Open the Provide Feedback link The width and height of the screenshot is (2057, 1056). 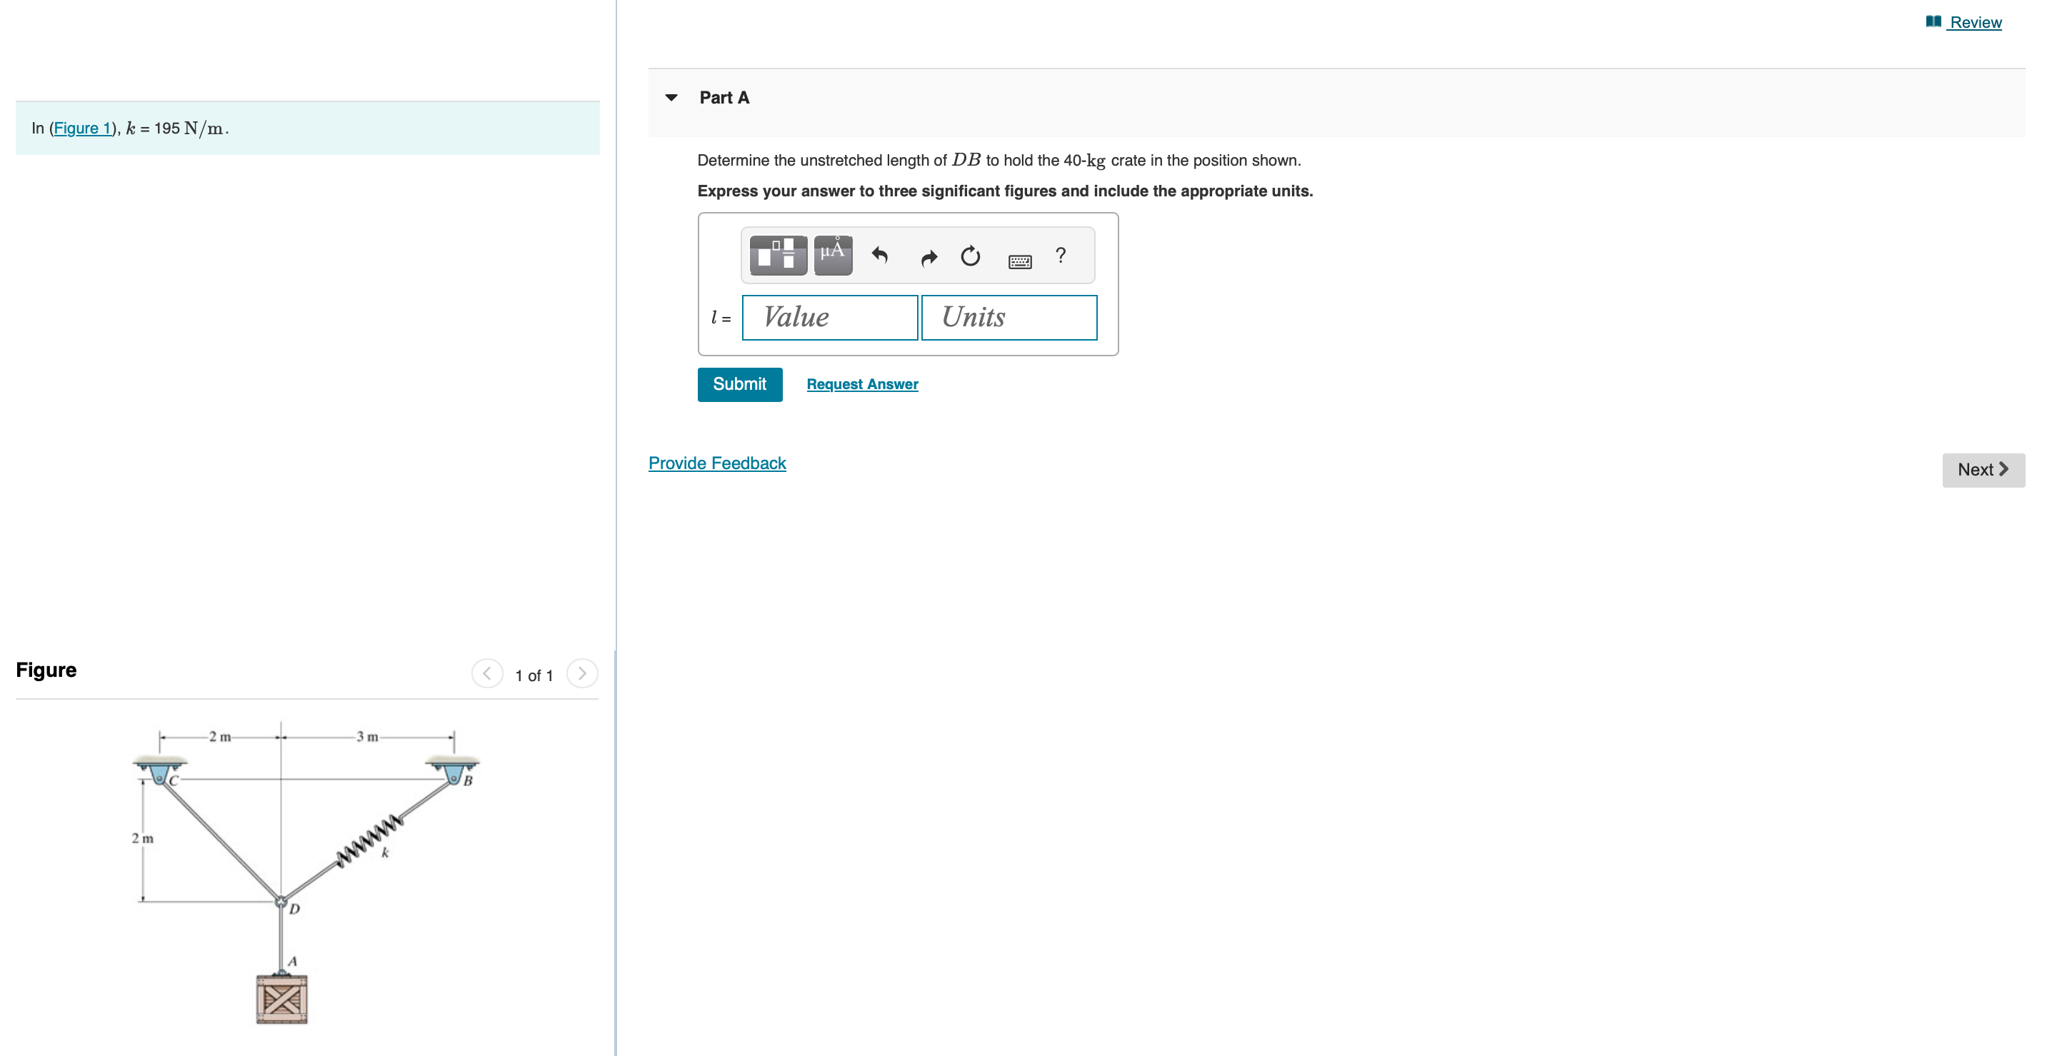[x=716, y=463]
